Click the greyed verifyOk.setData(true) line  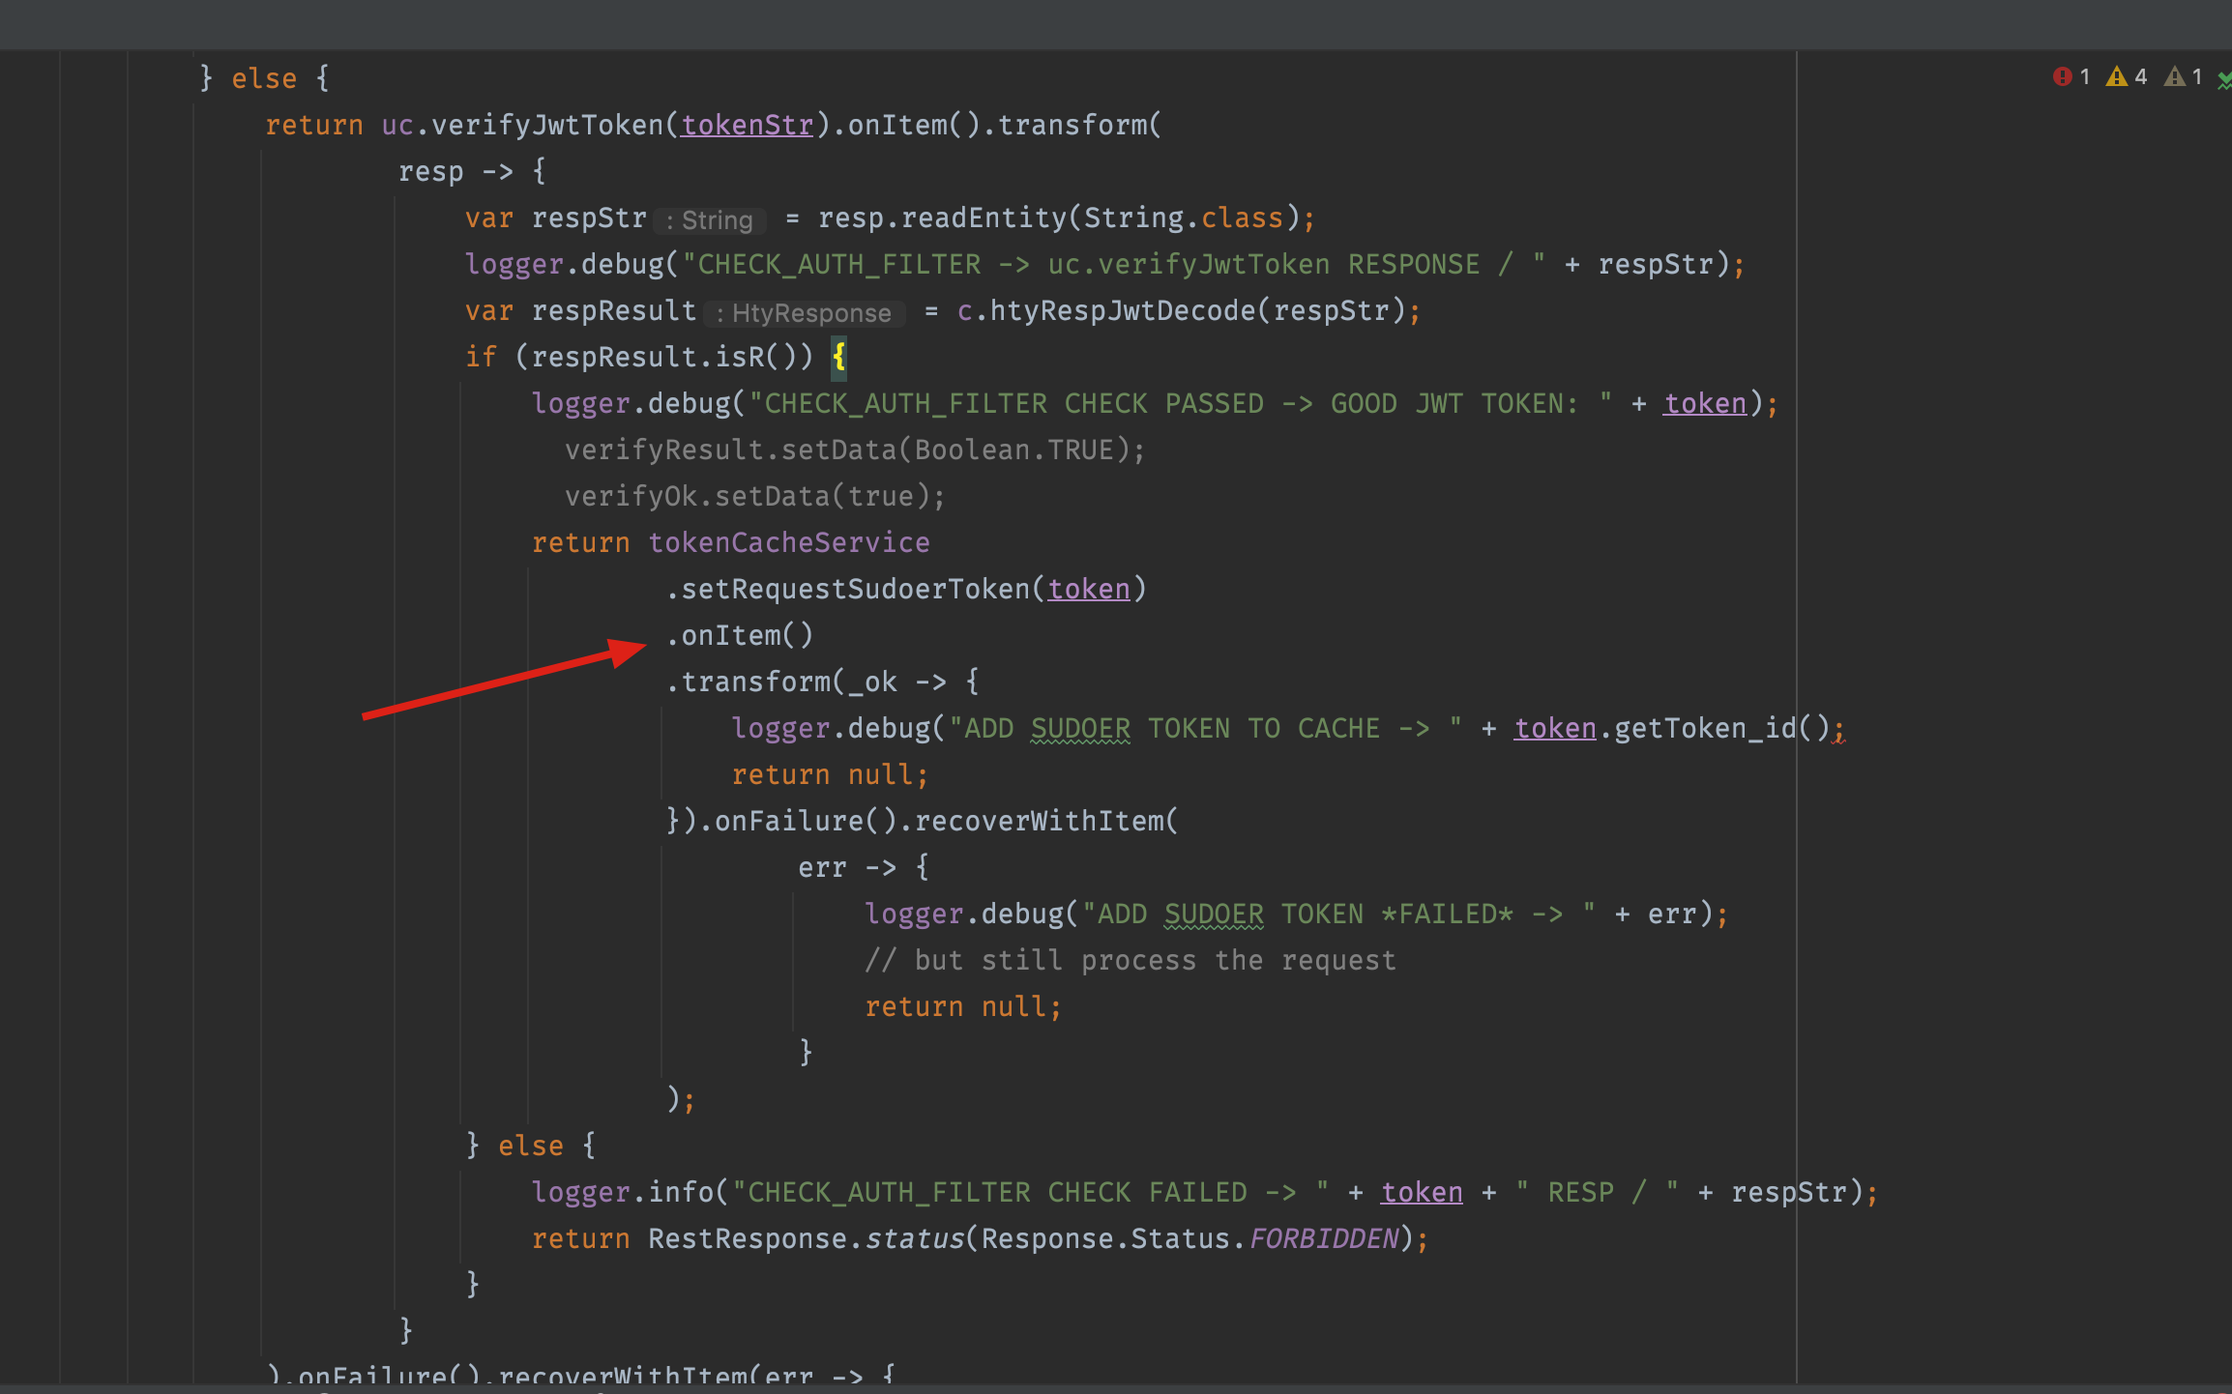pos(755,497)
